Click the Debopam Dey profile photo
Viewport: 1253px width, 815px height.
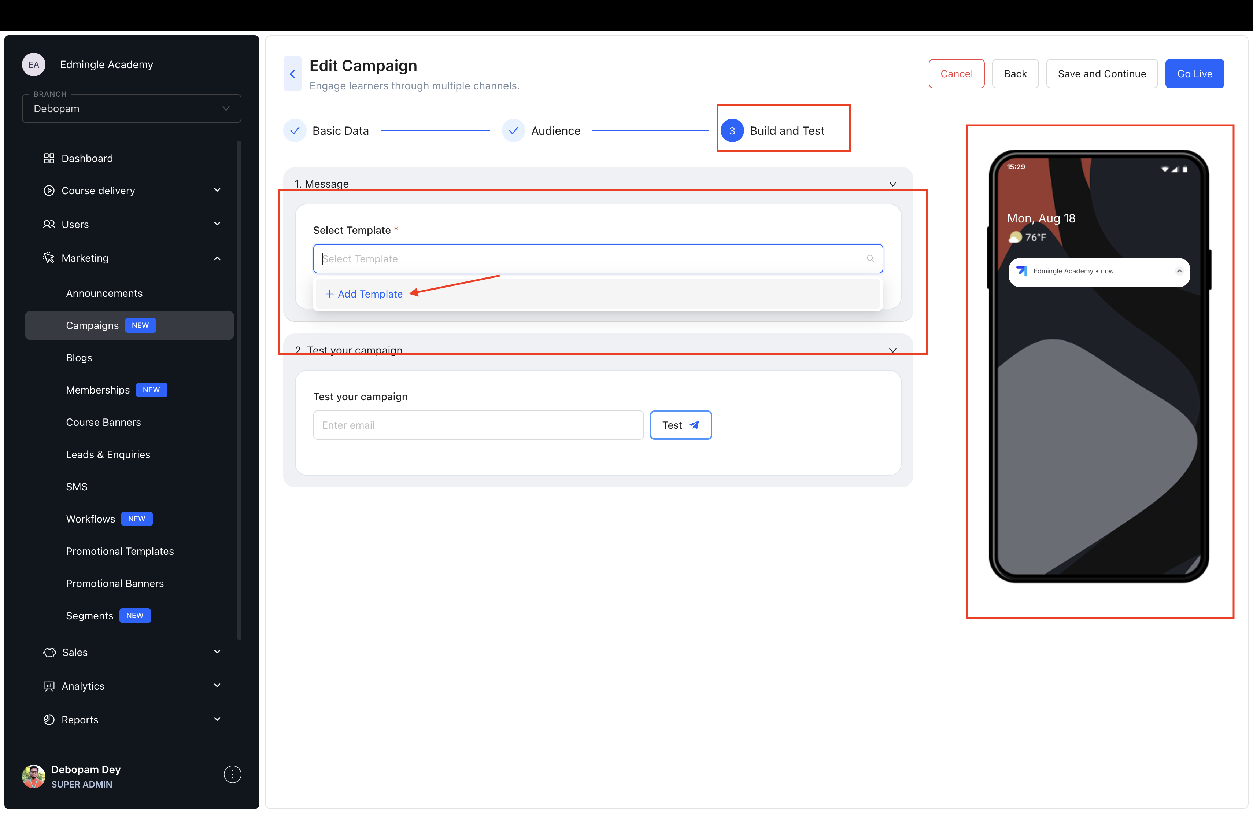coord(34,776)
